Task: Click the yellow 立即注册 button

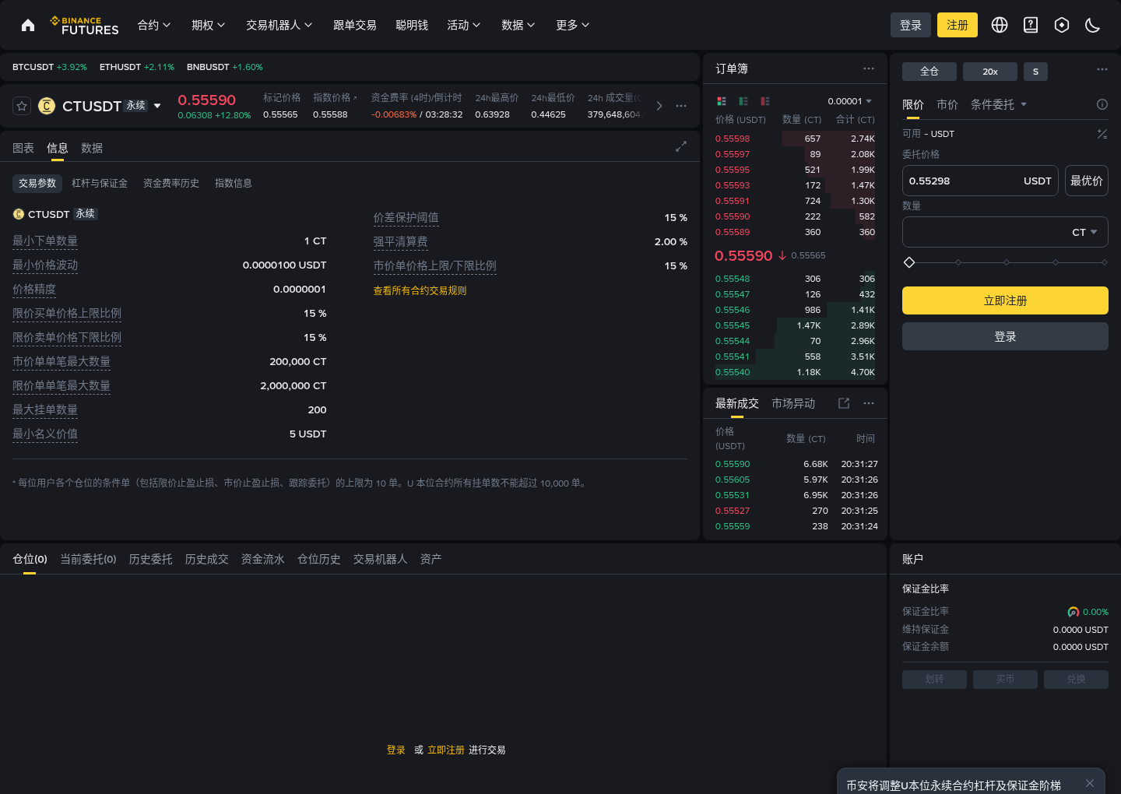Action: pos(1005,300)
